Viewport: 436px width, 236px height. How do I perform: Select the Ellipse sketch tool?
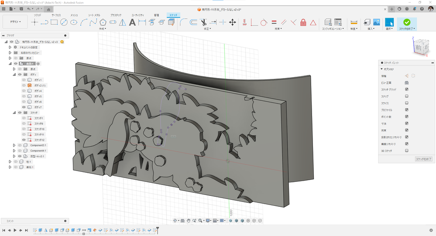(74, 23)
